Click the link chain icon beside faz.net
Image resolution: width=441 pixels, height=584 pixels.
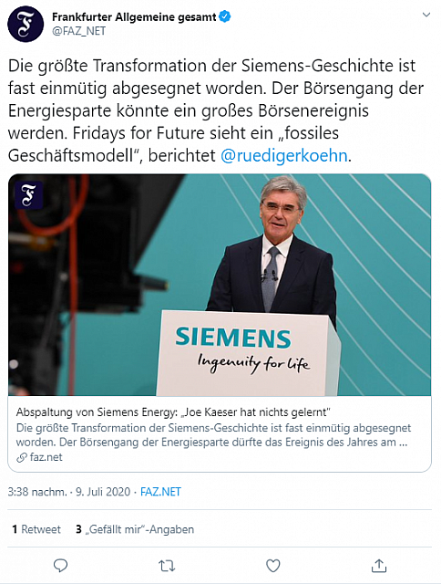(22, 457)
